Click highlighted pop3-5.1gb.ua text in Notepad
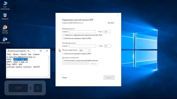 20,59
